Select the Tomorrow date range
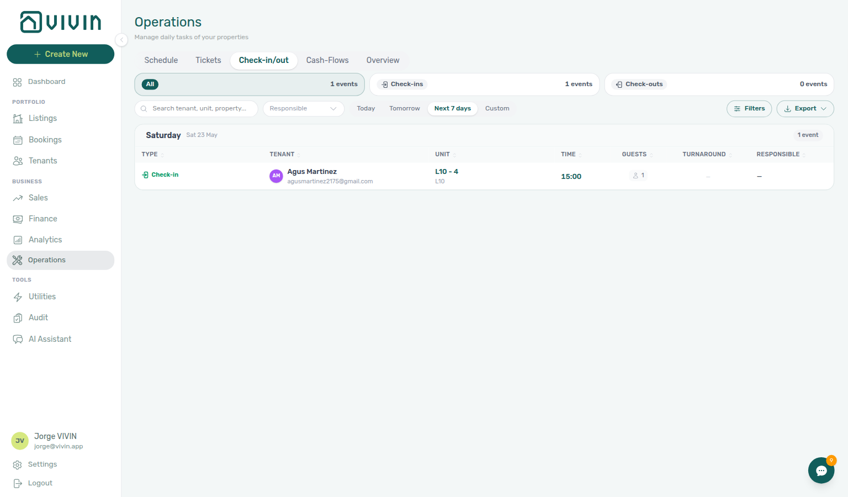Image resolution: width=848 pixels, height=497 pixels. [x=405, y=109]
